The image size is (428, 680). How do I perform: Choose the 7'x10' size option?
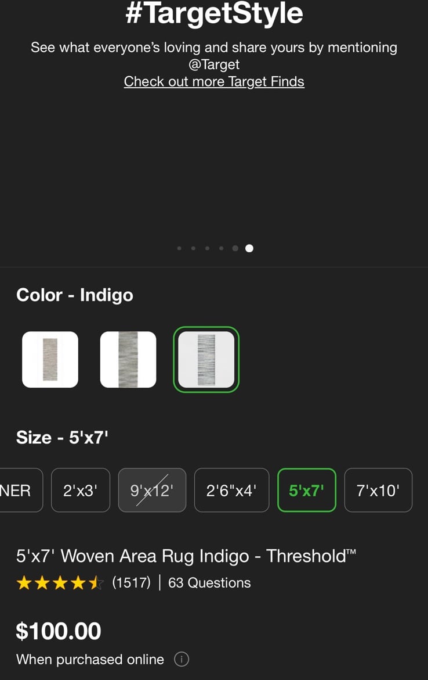tap(378, 491)
